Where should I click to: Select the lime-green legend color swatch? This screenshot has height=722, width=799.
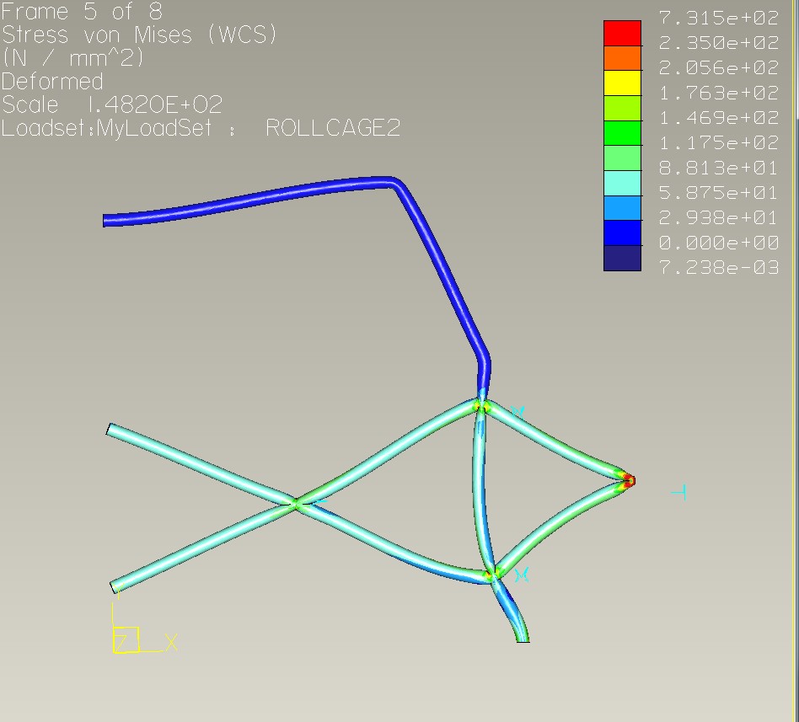tap(622, 108)
